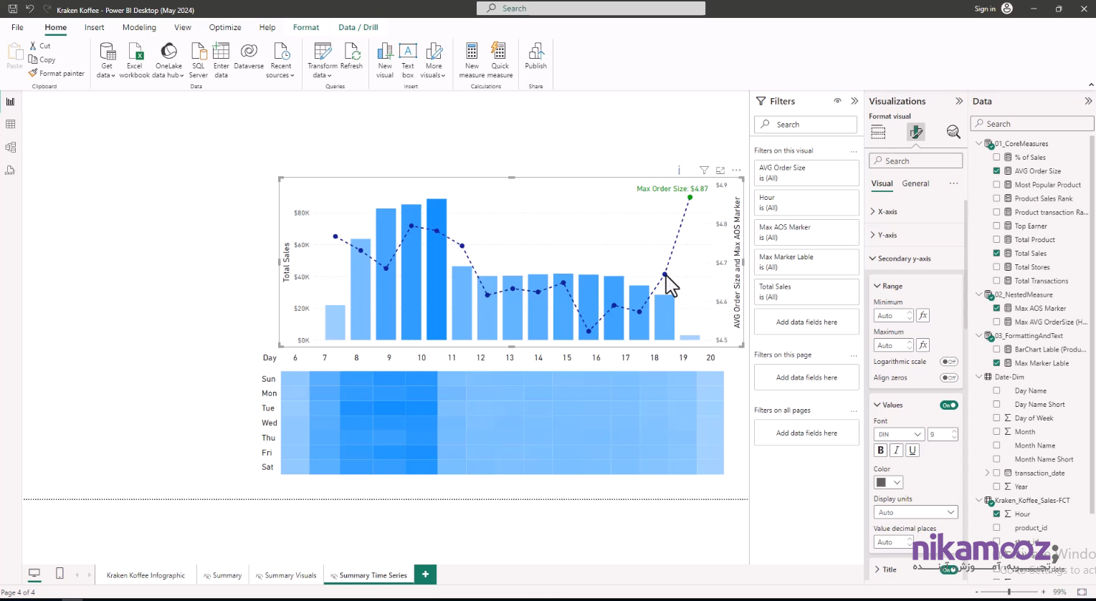Switch to Model view in left rail
Image resolution: width=1096 pixels, height=601 pixels.
coord(10,148)
